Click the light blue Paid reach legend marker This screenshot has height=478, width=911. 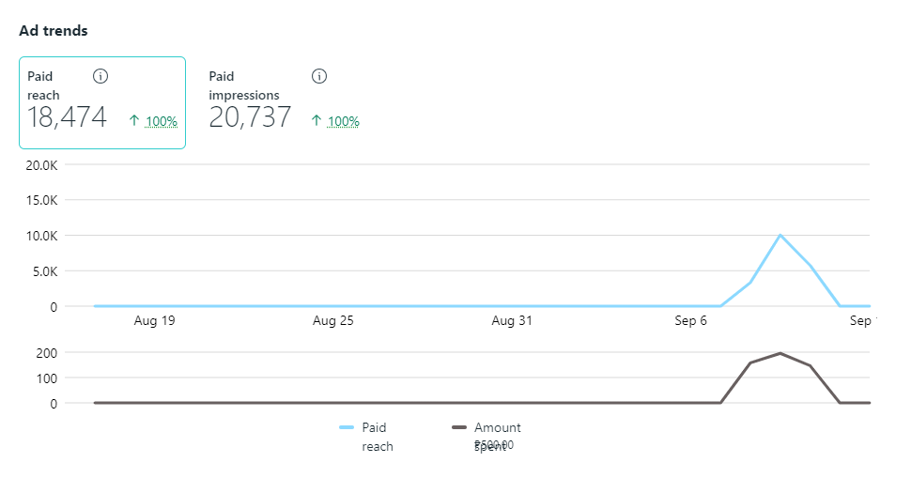click(x=347, y=427)
